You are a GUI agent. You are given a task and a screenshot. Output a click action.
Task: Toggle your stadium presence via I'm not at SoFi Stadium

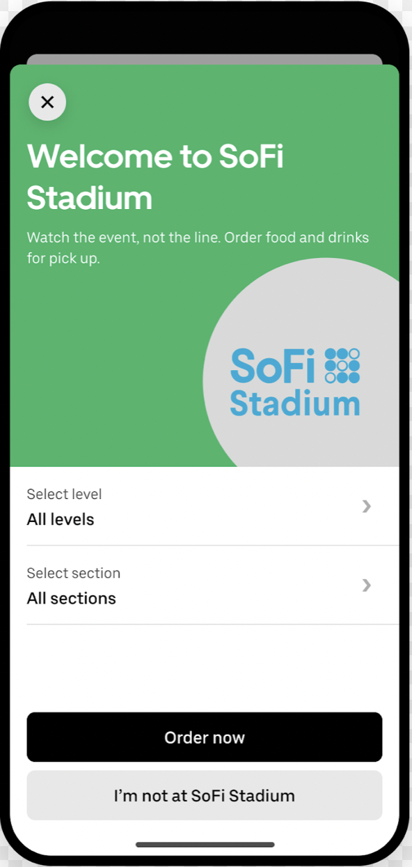204,795
